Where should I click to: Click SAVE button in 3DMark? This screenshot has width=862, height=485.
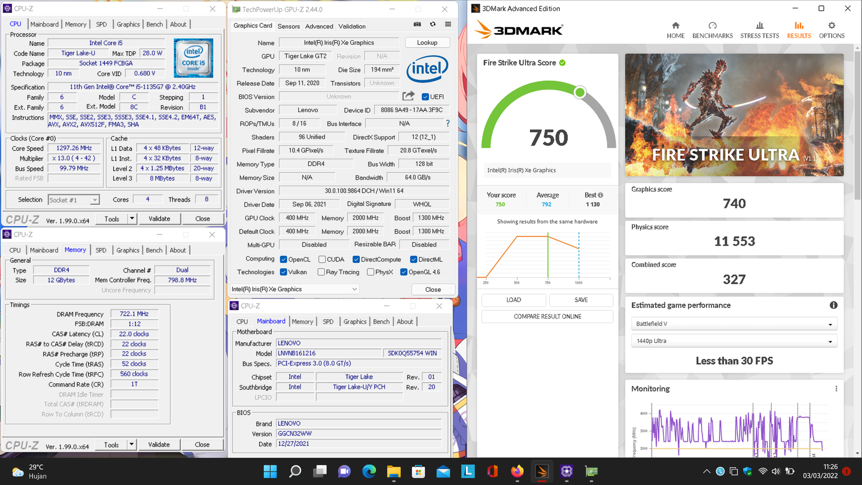click(x=581, y=300)
